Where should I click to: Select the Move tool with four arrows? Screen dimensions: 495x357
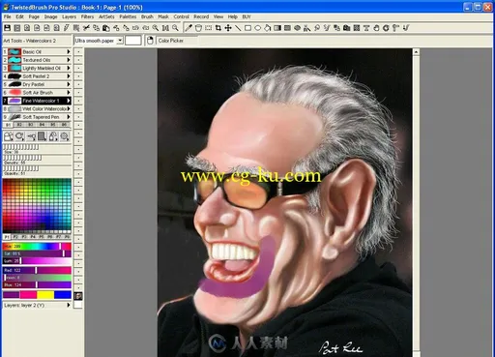[x=228, y=28]
